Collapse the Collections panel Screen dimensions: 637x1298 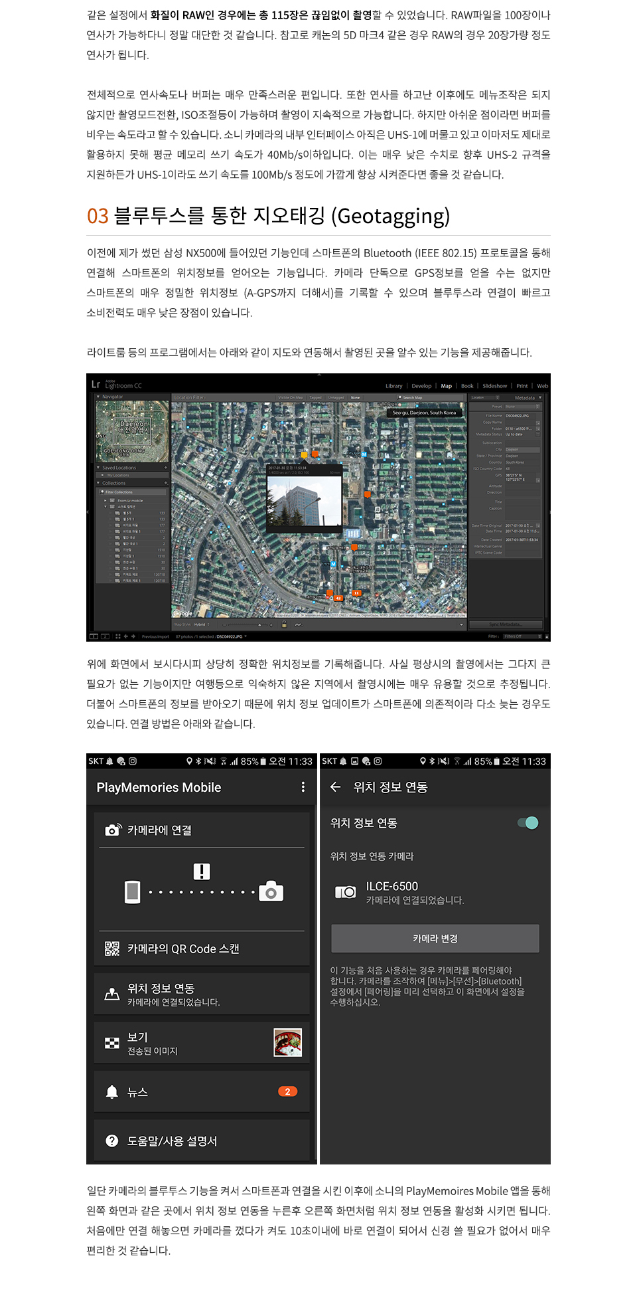[x=98, y=483]
